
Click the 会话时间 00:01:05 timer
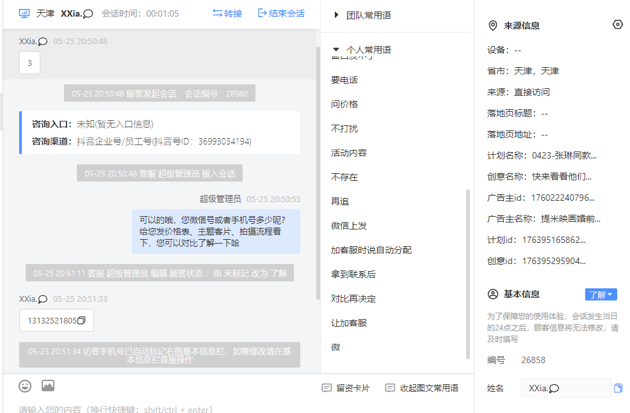[x=140, y=13]
